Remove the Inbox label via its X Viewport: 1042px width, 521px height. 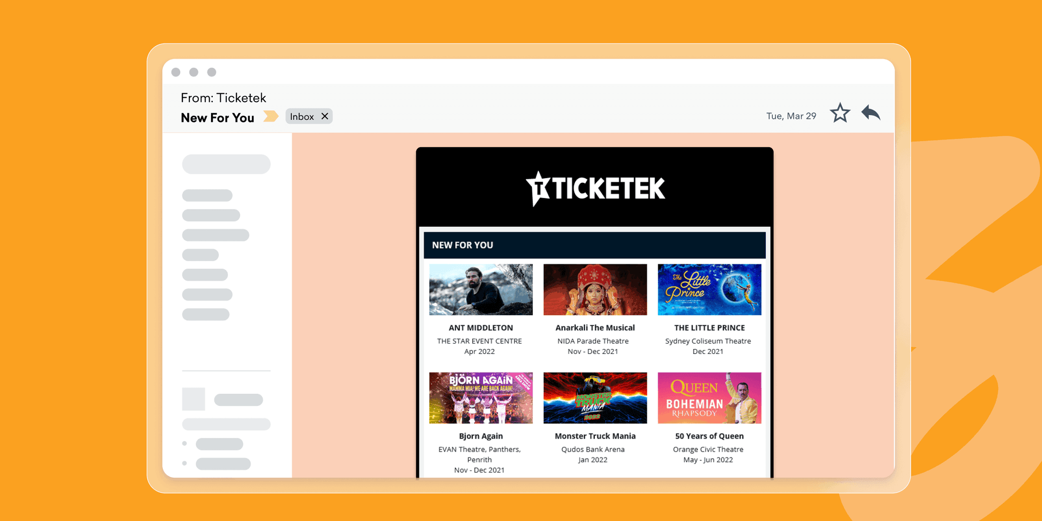click(x=325, y=116)
